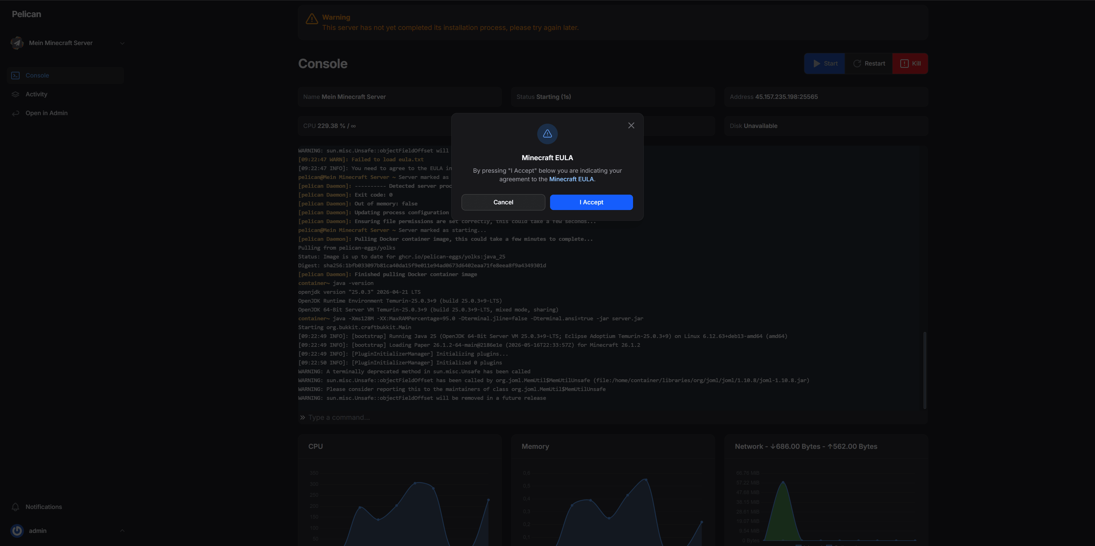1095x546 pixels.
Task: Click the Network chart title
Action: [806, 447]
